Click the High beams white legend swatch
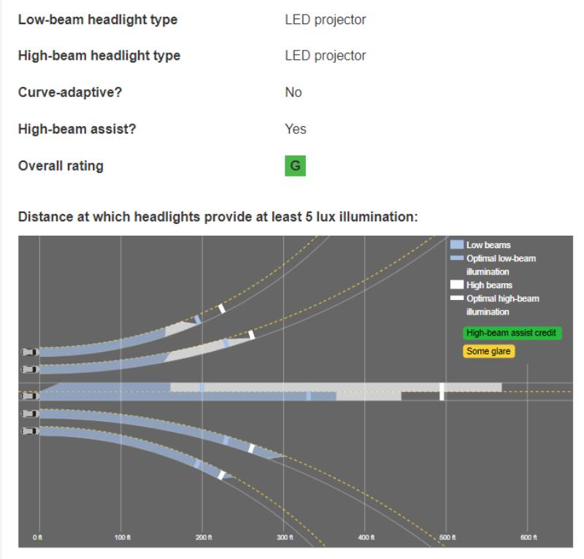 tap(457, 285)
